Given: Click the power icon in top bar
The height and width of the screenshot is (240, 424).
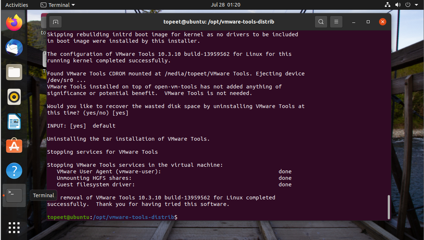Looking at the screenshot, I should tap(408, 5).
